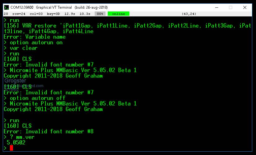Image resolution: width=256 pixels, height=155 pixels.
Task: Click the 00% progress box in status bar
Action: point(100,14)
